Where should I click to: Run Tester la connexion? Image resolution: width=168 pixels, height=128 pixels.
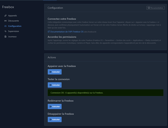click(x=55, y=85)
